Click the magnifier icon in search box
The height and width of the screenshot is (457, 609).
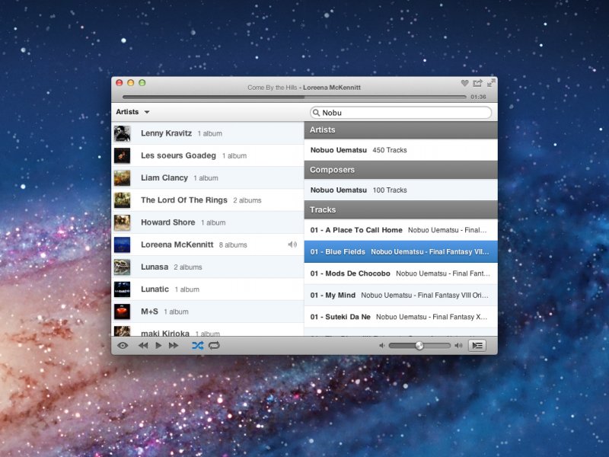pos(316,113)
